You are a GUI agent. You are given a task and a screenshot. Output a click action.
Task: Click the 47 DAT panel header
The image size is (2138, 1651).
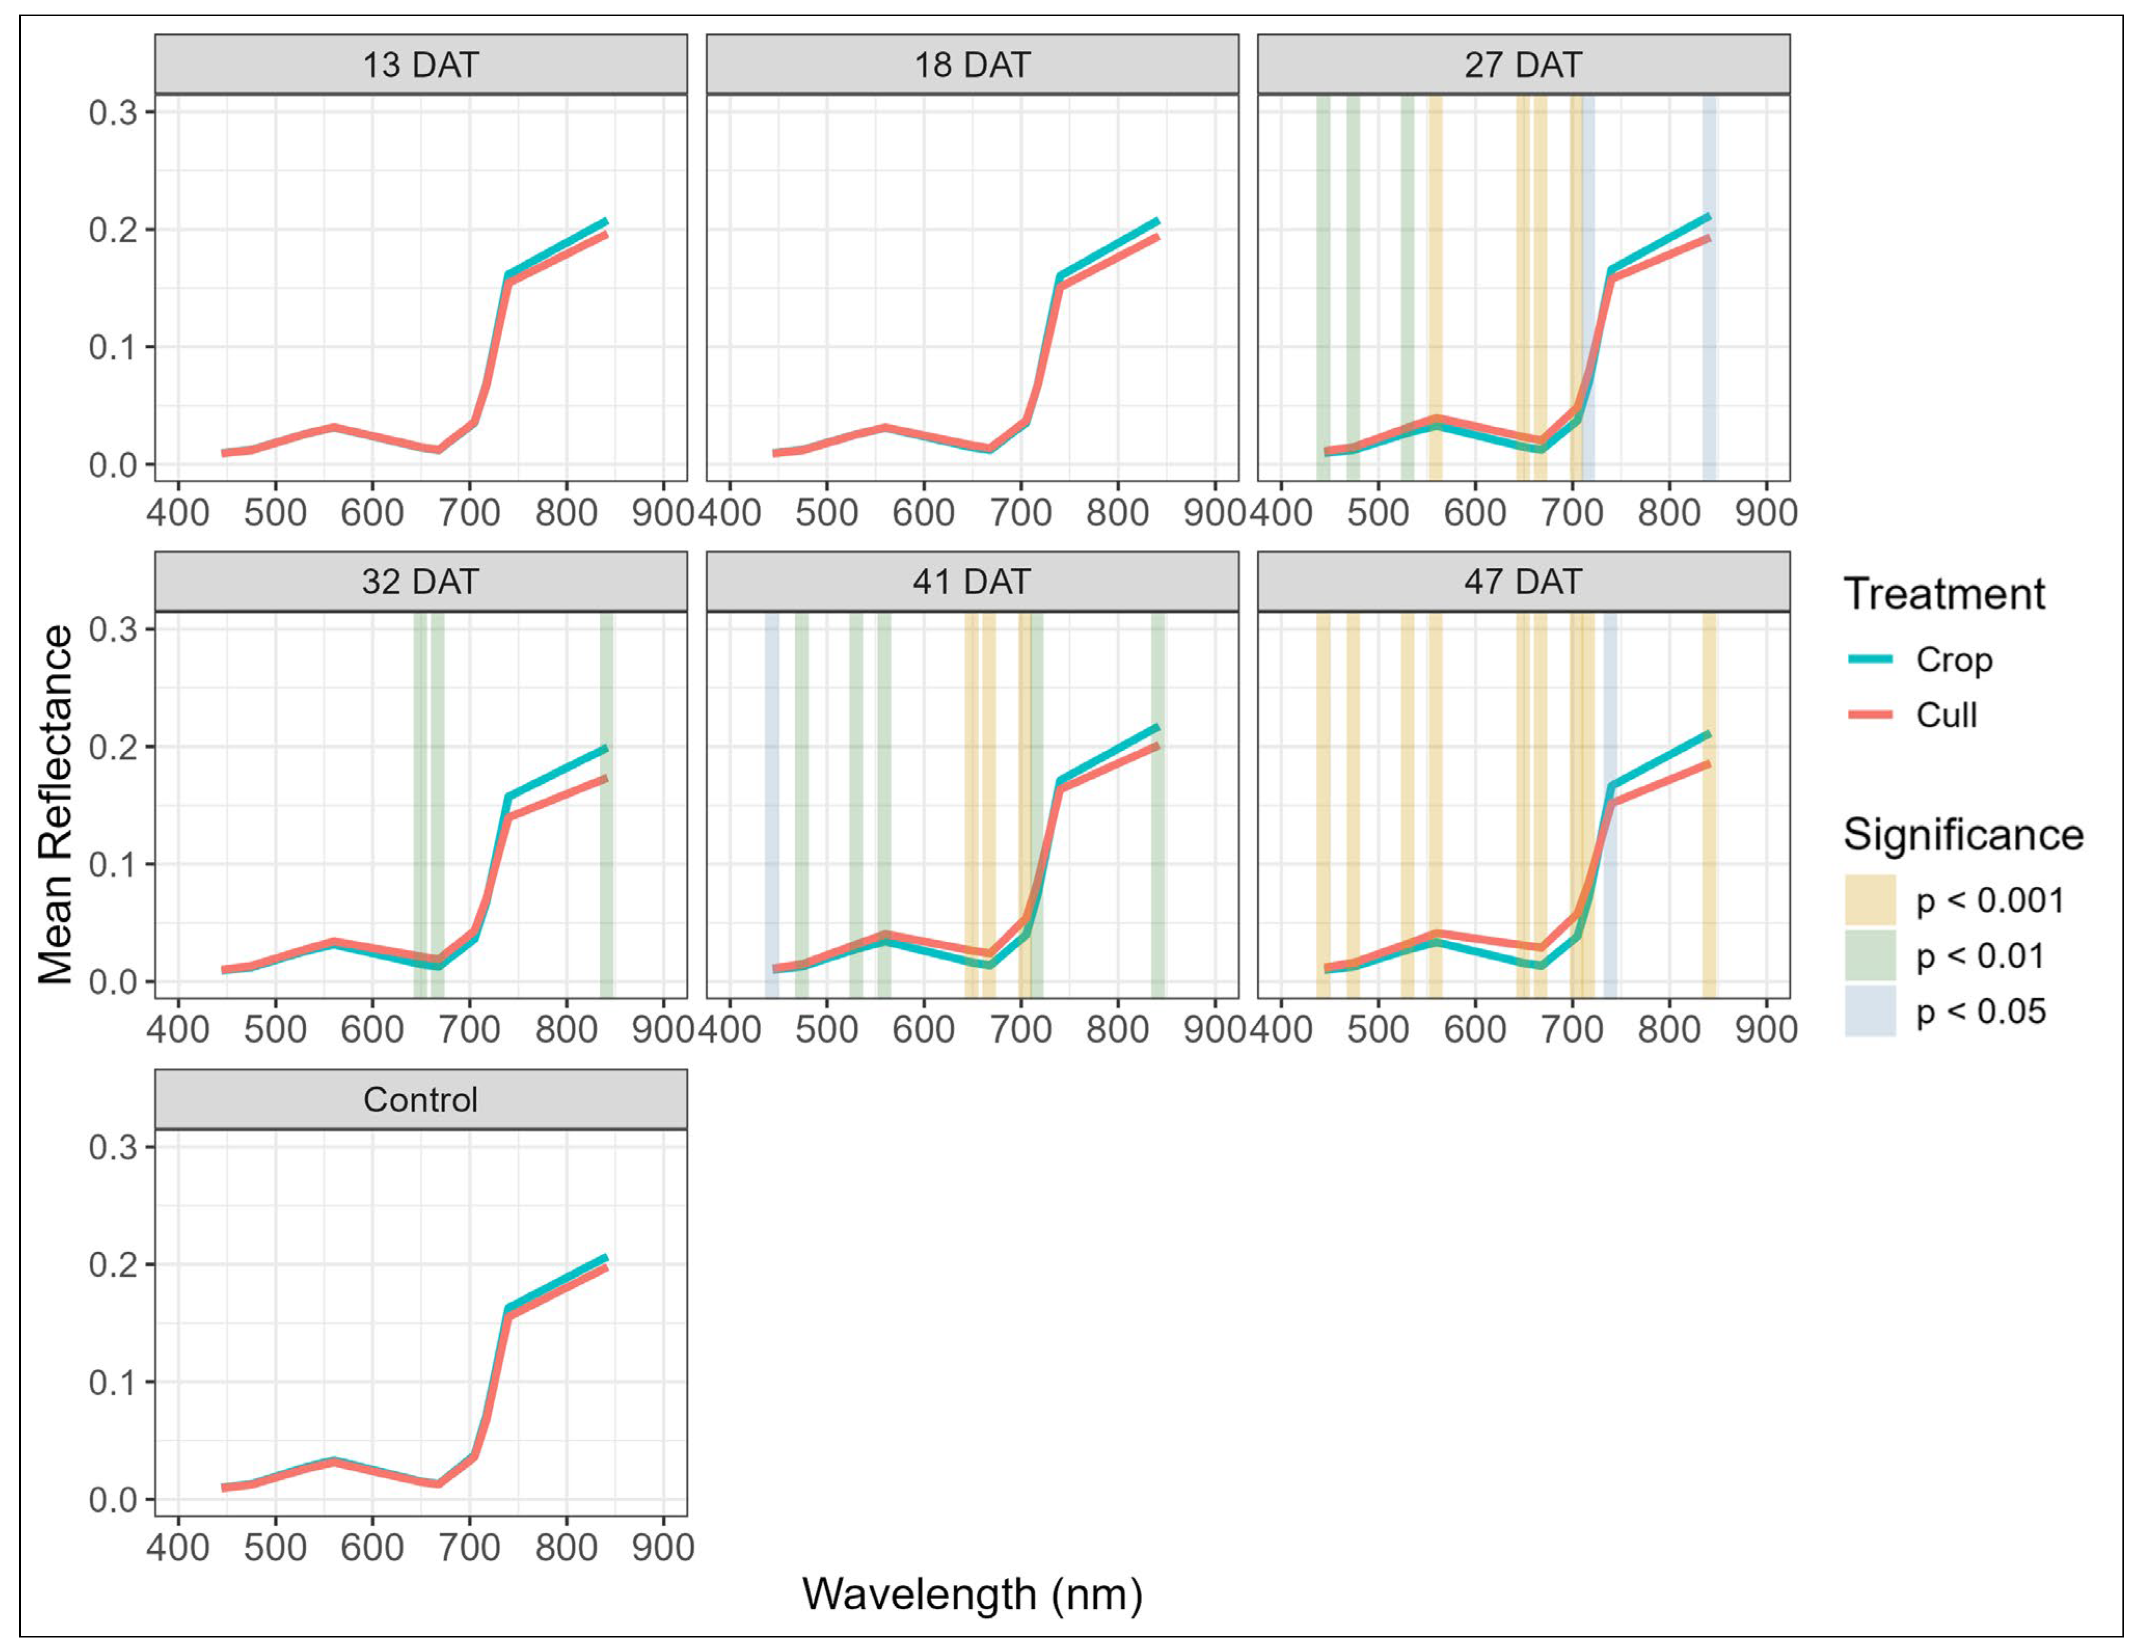pos(1523,581)
